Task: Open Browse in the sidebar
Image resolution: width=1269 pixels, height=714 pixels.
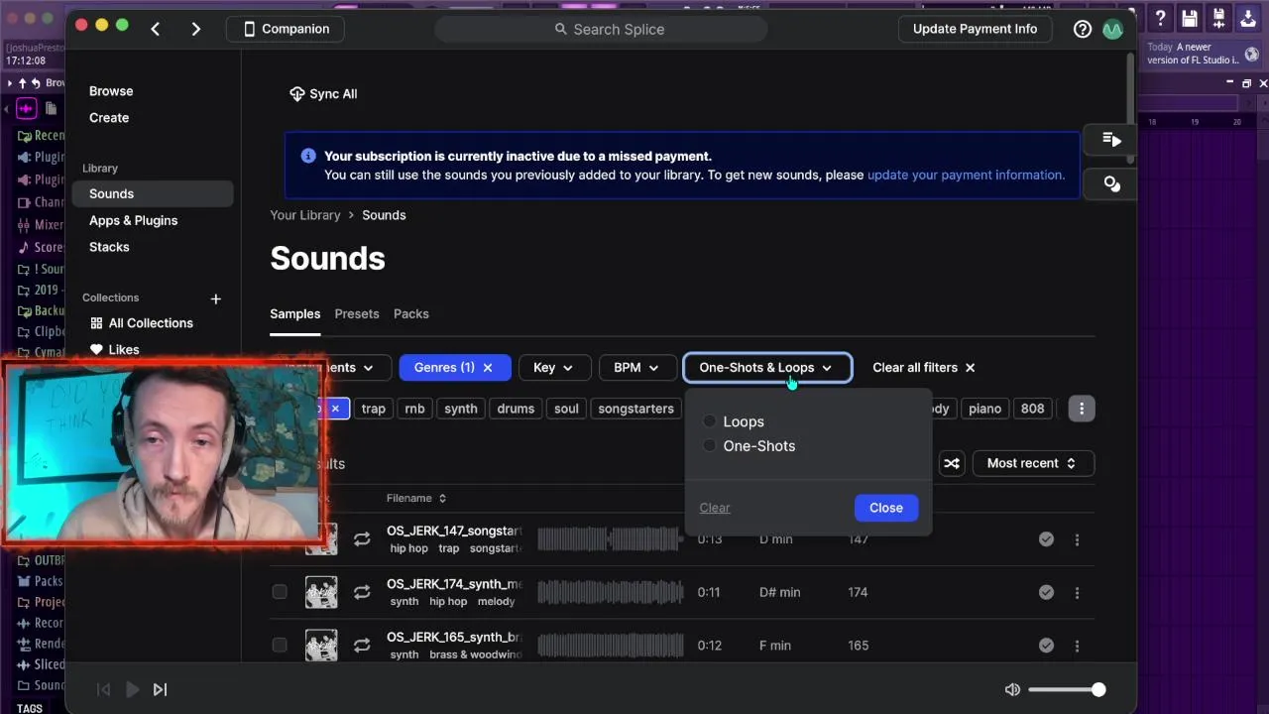Action: (x=111, y=91)
